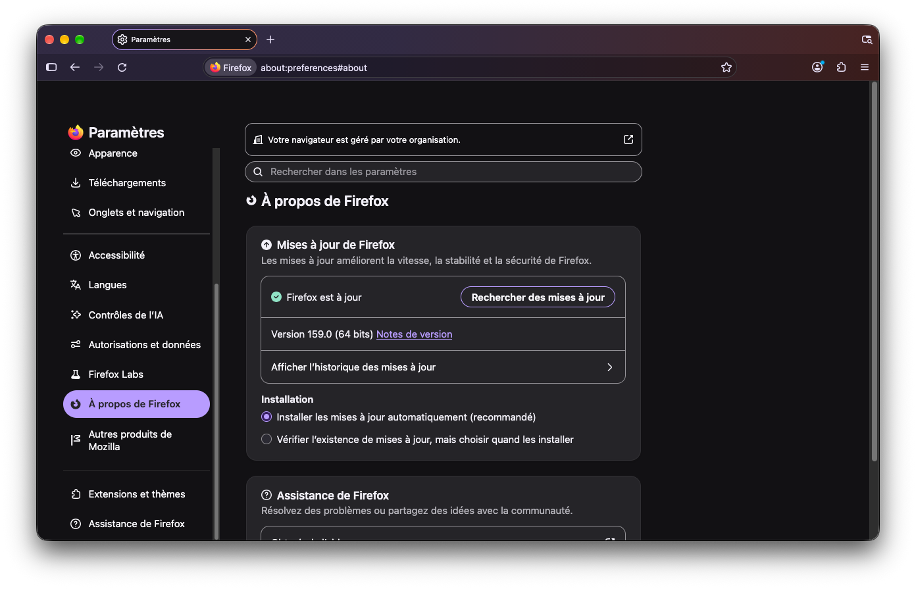The width and height of the screenshot is (916, 589).
Task: Close the Paramètres tab
Action: click(248, 39)
